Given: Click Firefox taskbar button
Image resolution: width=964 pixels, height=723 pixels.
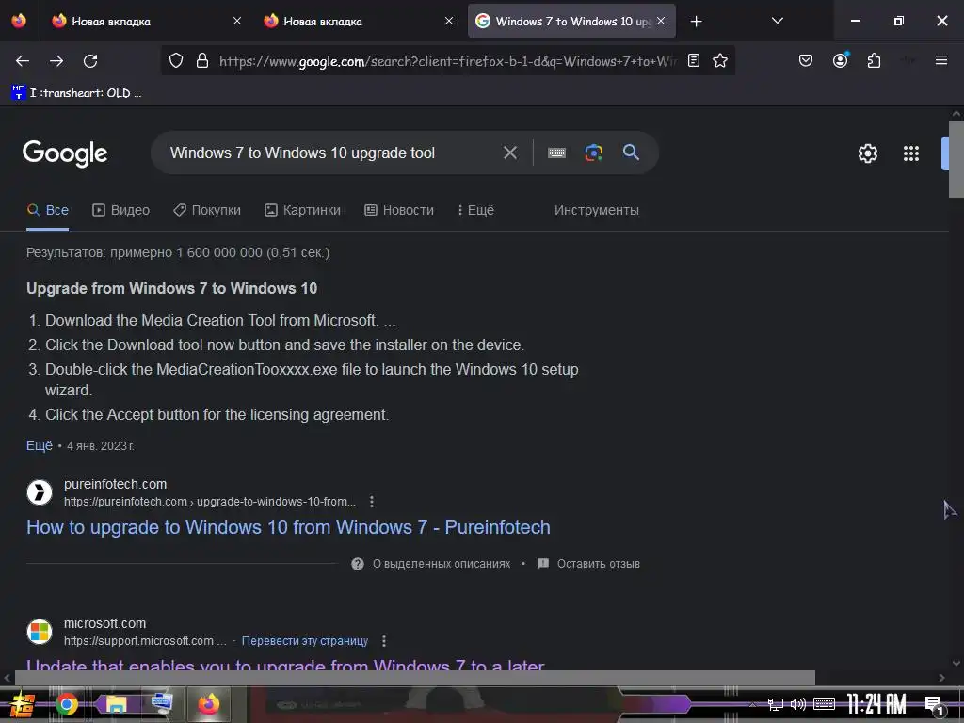Looking at the screenshot, I should [208, 704].
